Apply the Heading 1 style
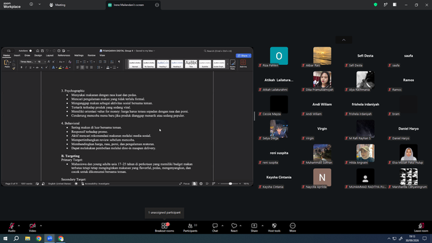 point(163,64)
